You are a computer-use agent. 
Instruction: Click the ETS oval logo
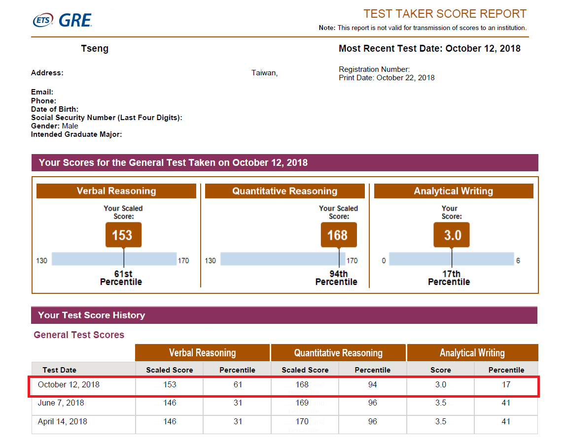tap(43, 20)
